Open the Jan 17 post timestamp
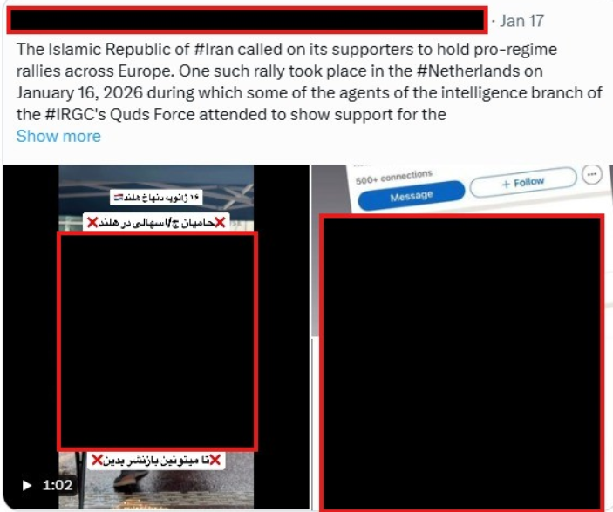Image resolution: width=613 pixels, height=512 pixels. (x=522, y=21)
